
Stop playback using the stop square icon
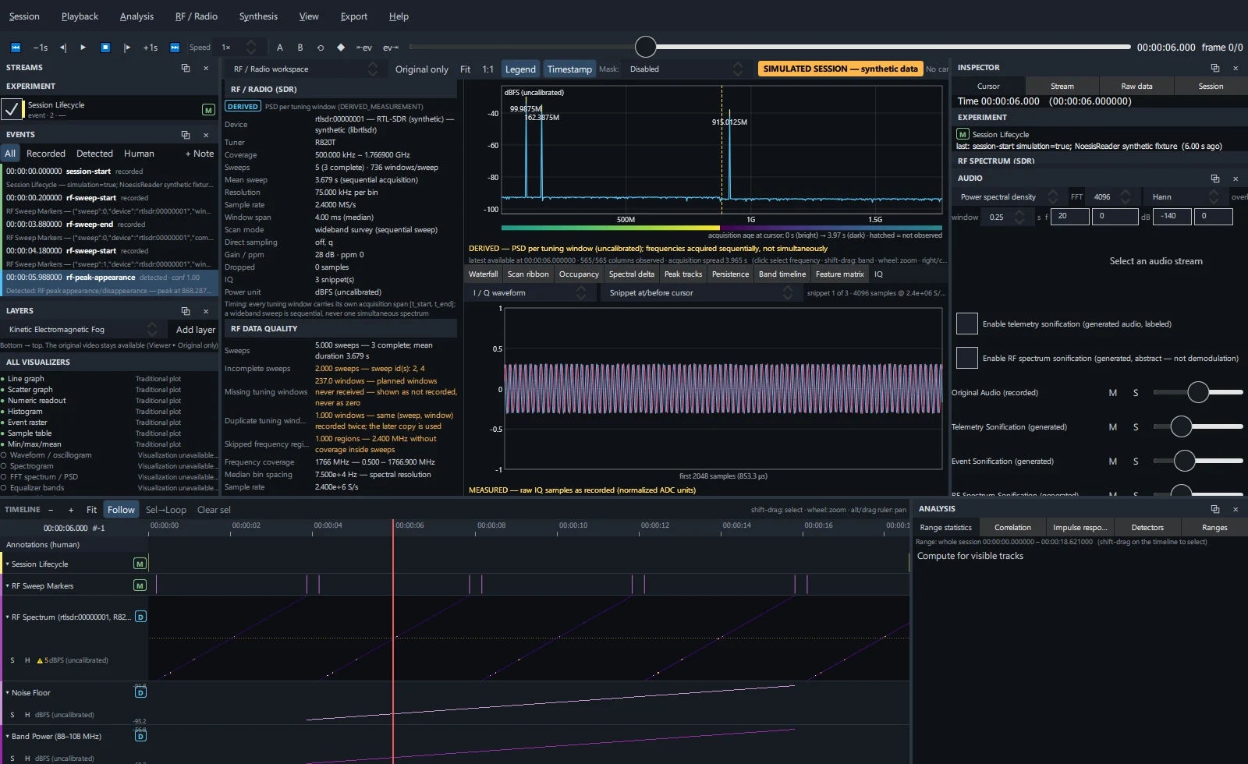105,48
